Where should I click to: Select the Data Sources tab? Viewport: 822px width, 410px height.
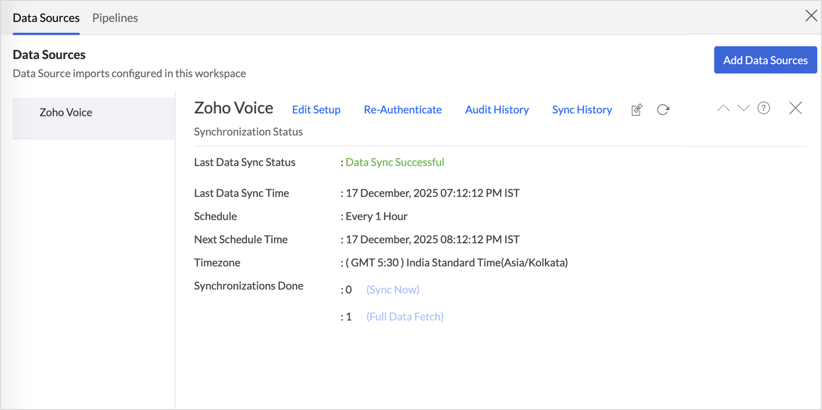point(46,18)
